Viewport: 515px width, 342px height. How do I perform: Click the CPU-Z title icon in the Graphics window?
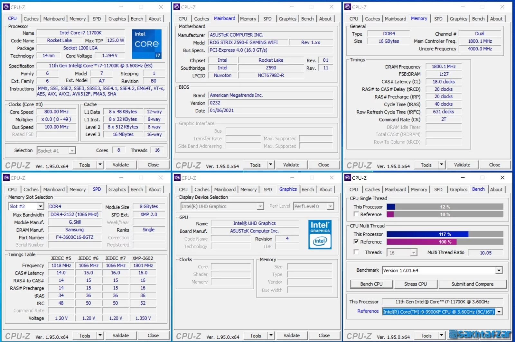[x=177, y=178]
